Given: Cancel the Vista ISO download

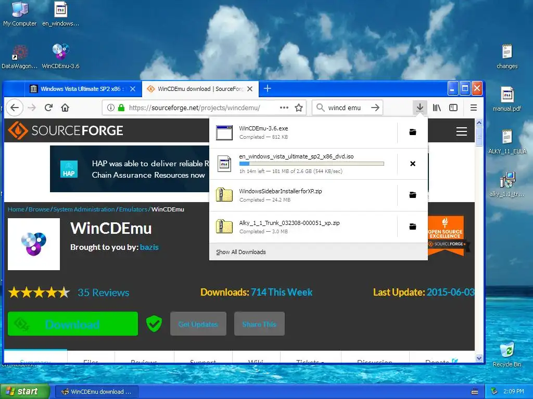Looking at the screenshot, I should pyautogui.click(x=413, y=164).
